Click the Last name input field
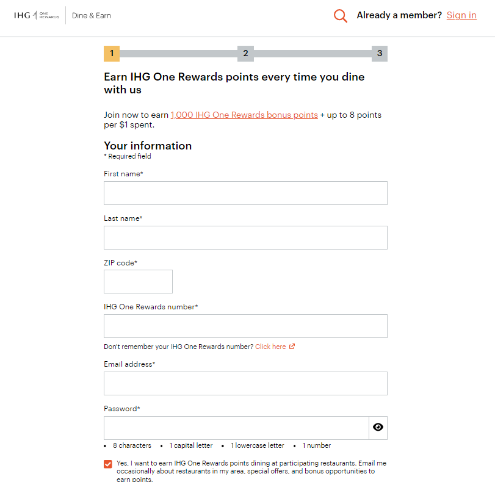The image size is (495, 482). coord(245,237)
